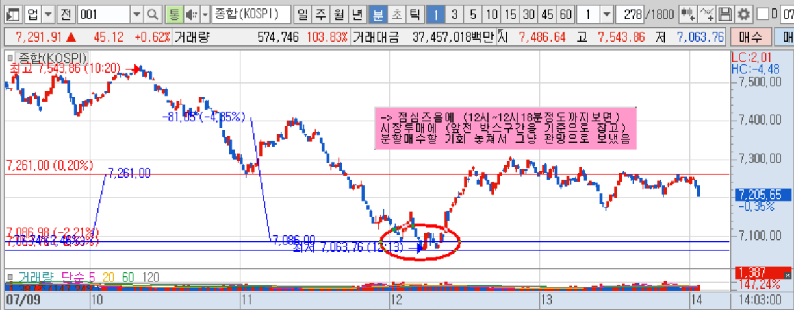Screen dimensions: 794x310
Task: Select the 1-minute interval button
Action: click(437, 14)
